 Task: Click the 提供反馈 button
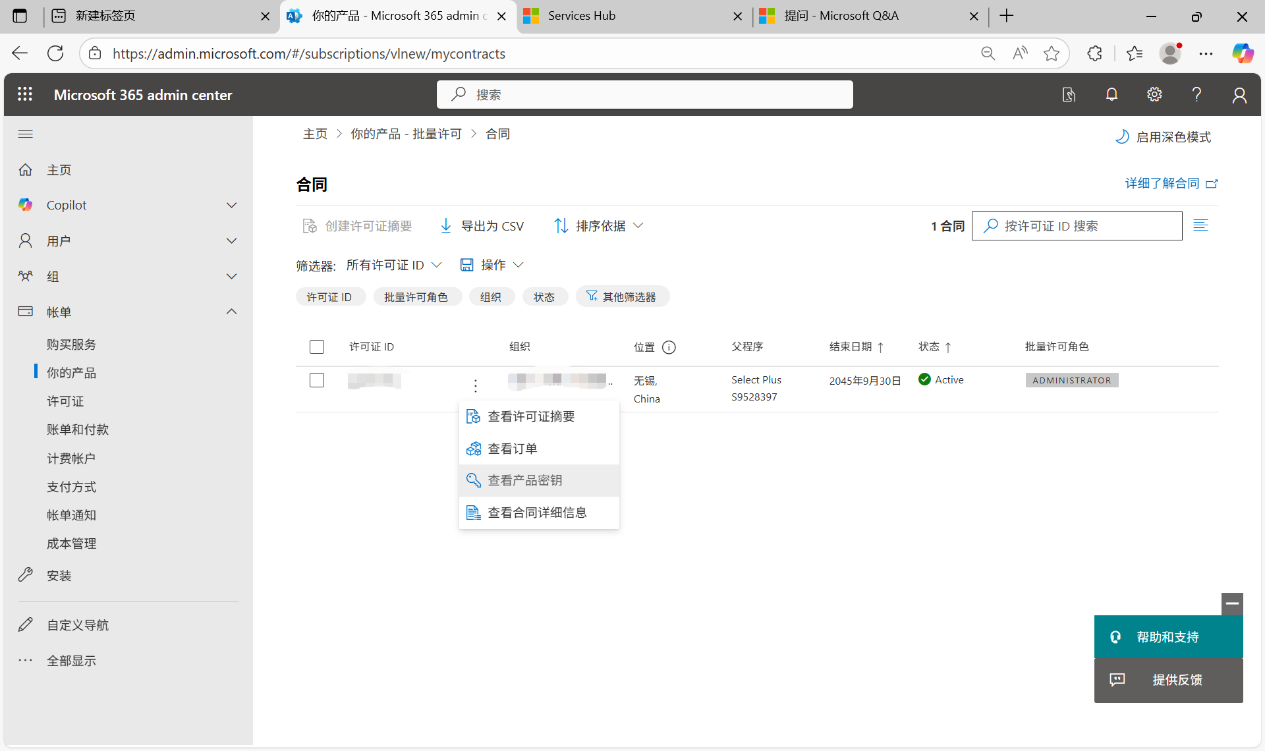point(1168,680)
